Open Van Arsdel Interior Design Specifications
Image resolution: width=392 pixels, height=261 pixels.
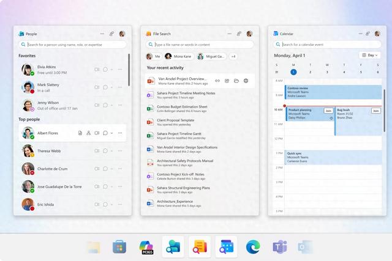point(200,149)
